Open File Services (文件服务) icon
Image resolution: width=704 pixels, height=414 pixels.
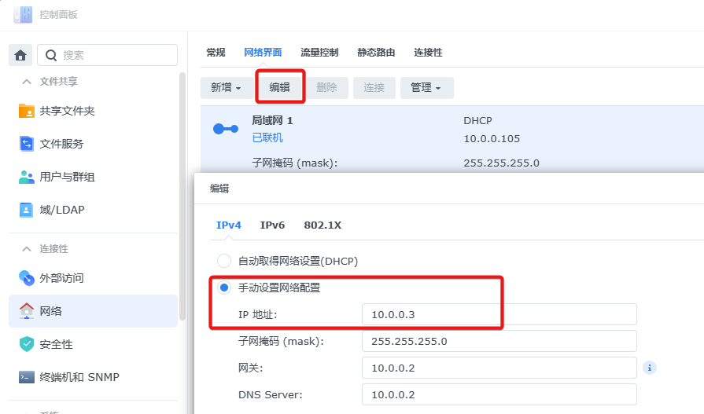[x=27, y=144]
